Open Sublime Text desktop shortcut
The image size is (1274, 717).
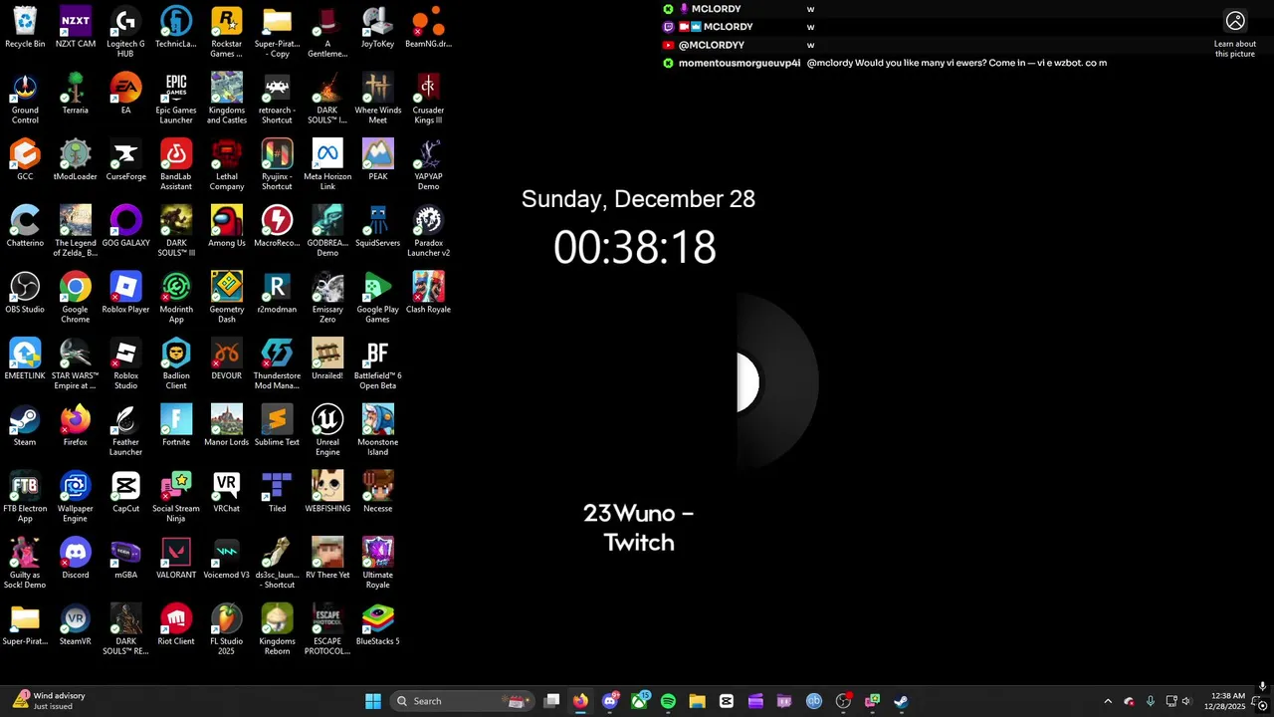tap(277, 426)
